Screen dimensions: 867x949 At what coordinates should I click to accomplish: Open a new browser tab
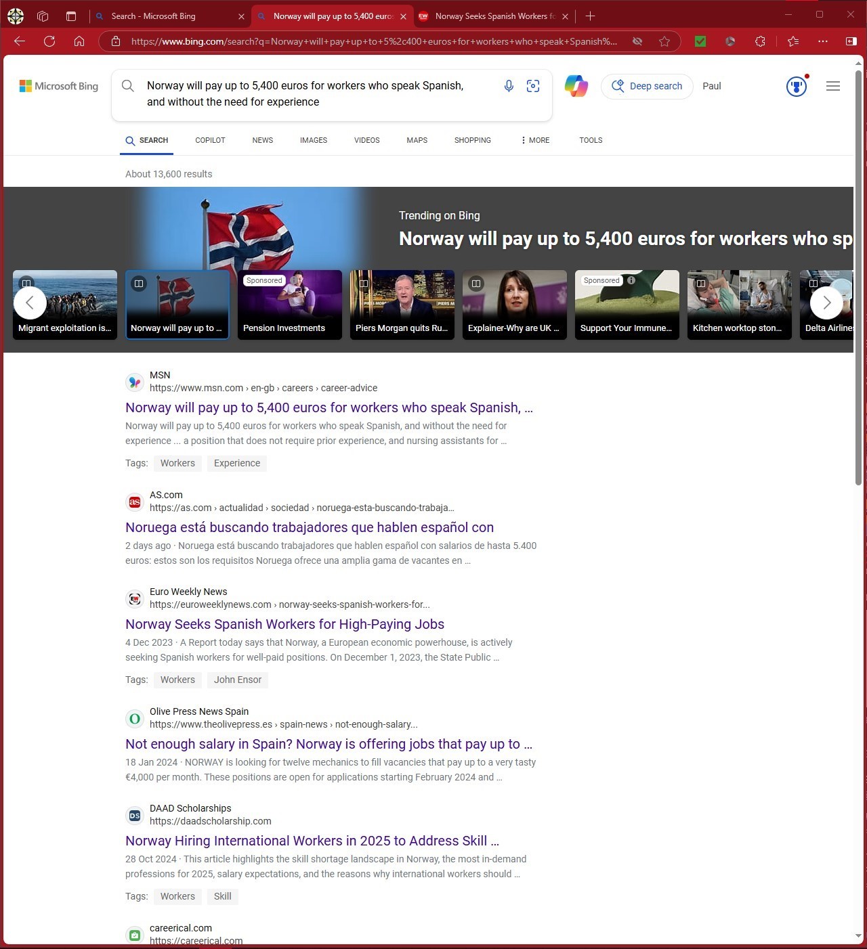coord(590,16)
